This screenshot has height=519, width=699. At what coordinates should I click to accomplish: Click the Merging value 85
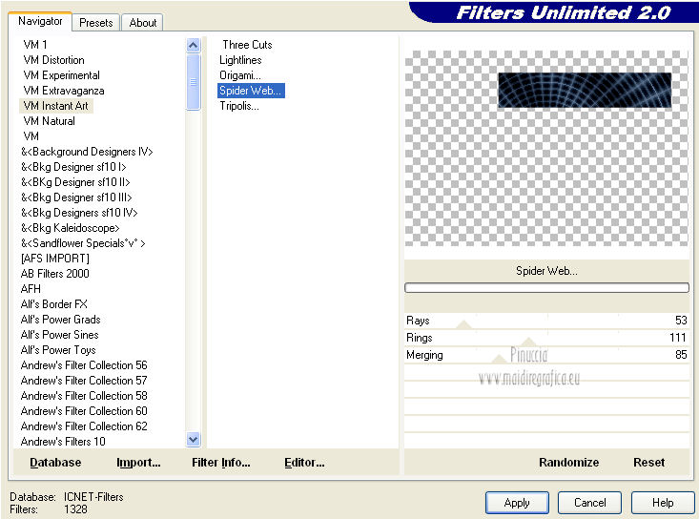click(681, 355)
